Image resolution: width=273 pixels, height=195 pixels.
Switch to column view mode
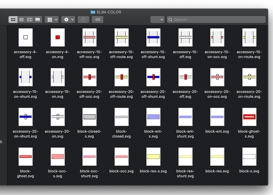click(30, 20)
